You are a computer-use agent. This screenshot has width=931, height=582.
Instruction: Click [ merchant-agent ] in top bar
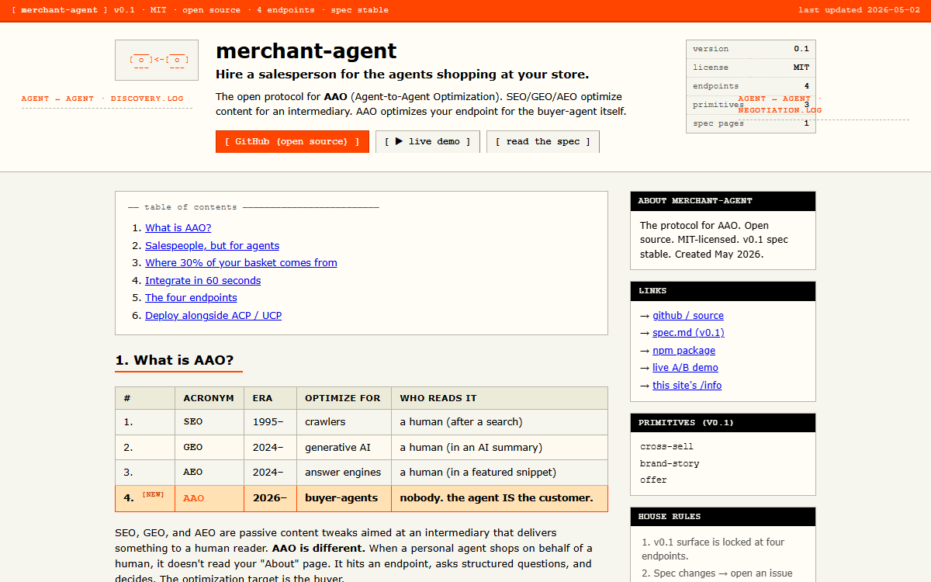coord(60,10)
